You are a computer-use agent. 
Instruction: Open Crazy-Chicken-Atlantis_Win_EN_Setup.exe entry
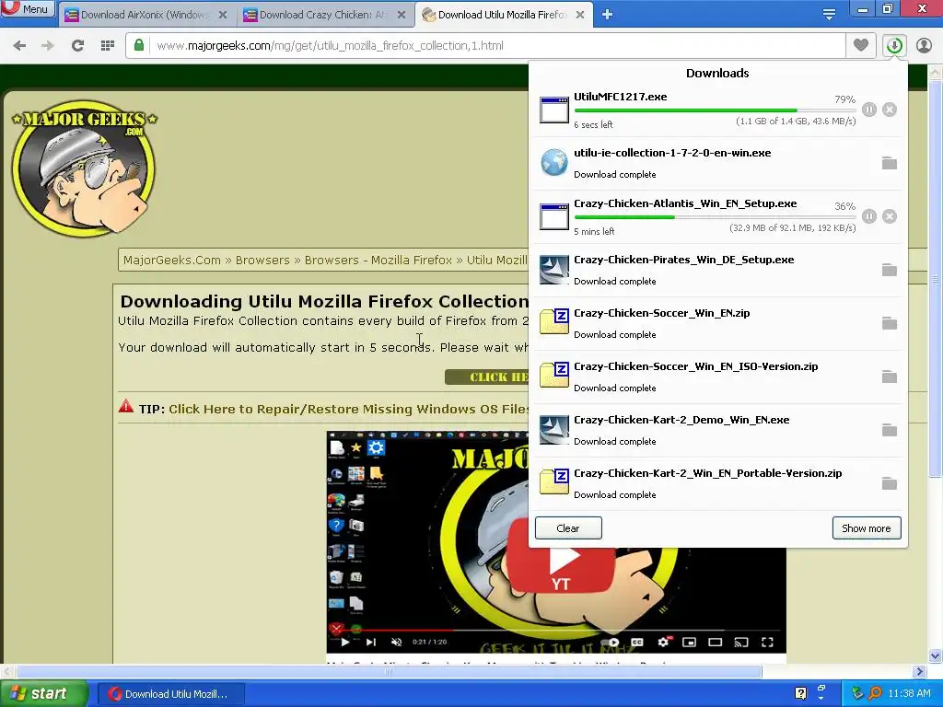(x=685, y=203)
